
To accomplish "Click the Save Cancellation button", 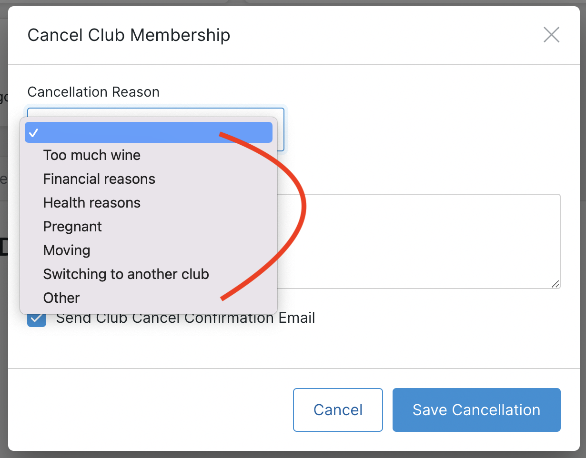I will pyautogui.click(x=476, y=409).
